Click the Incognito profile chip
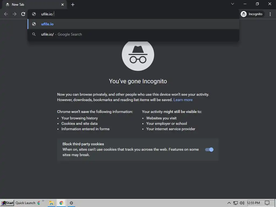This screenshot has width=276, height=207. [252, 14]
